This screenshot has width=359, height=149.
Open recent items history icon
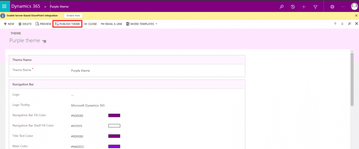tap(293, 7)
